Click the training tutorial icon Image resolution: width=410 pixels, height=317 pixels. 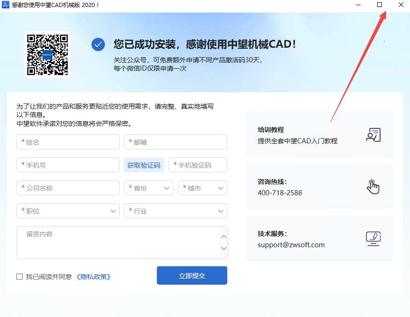[x=373, y=135]
